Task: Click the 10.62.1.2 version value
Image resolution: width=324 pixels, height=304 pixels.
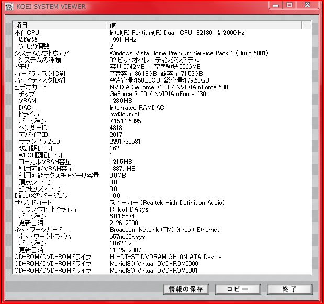Action: [121, 243]
